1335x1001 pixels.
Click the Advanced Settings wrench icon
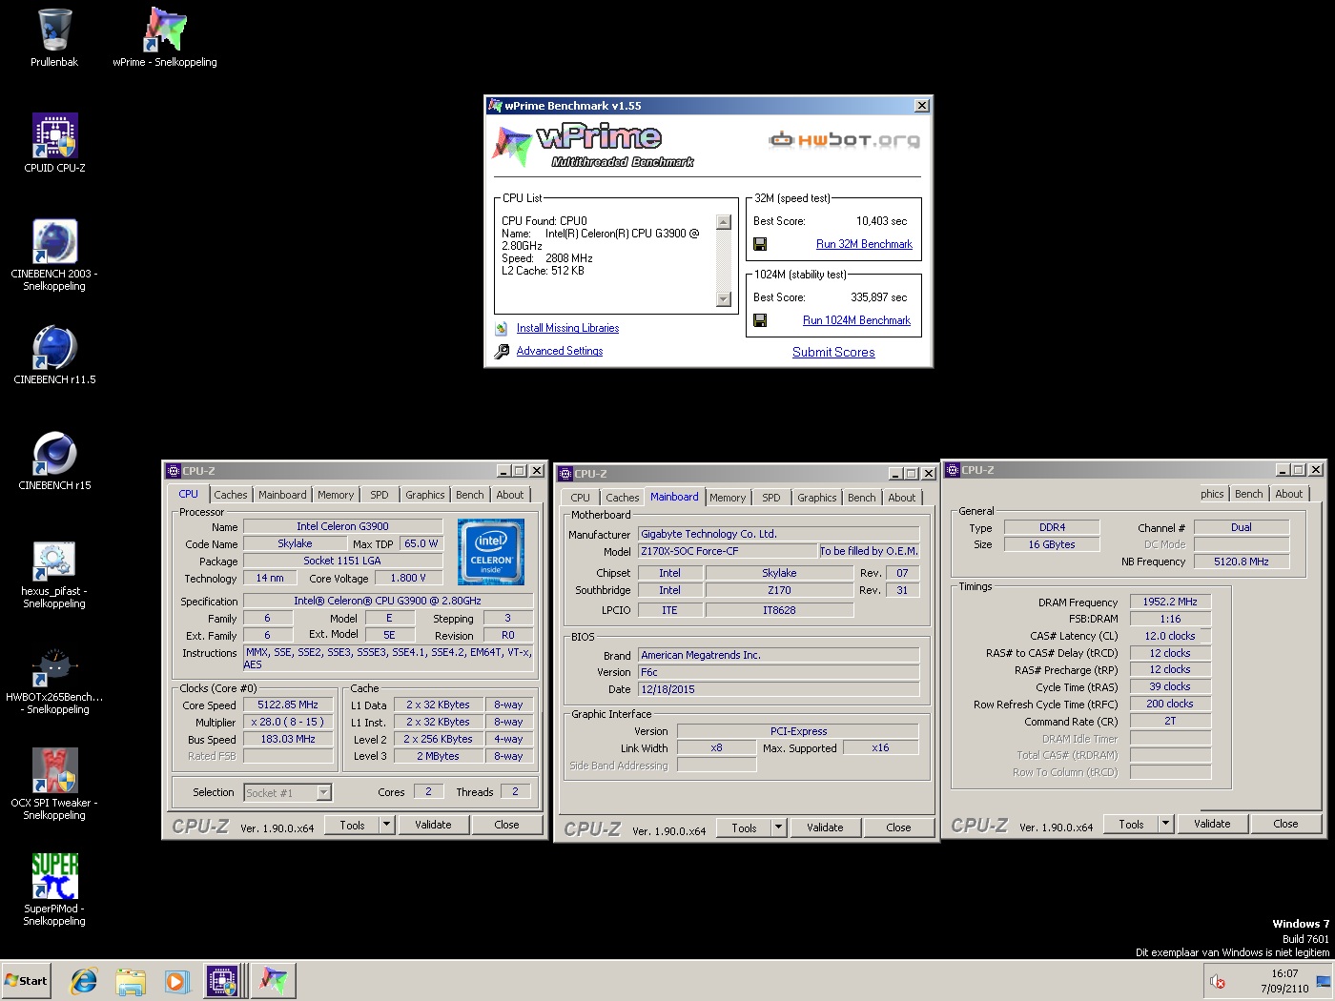coord(502,352)
